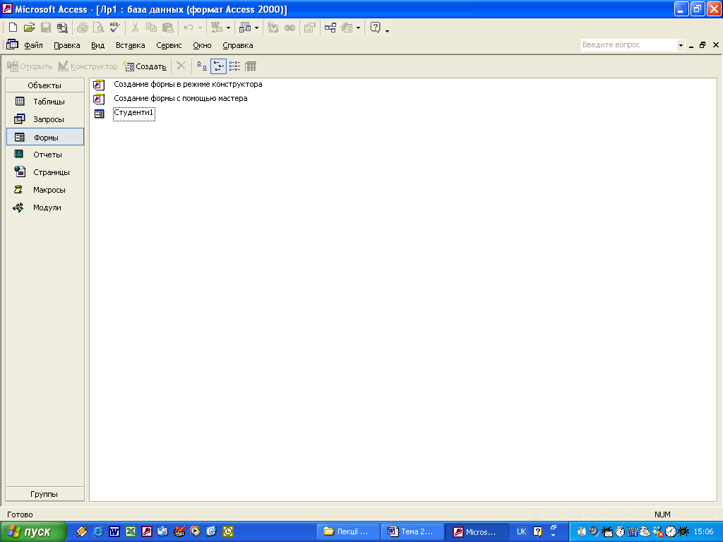The image size is (723, 542).
Task: Launch Access from quick launch bar
Action: point(147,531)
